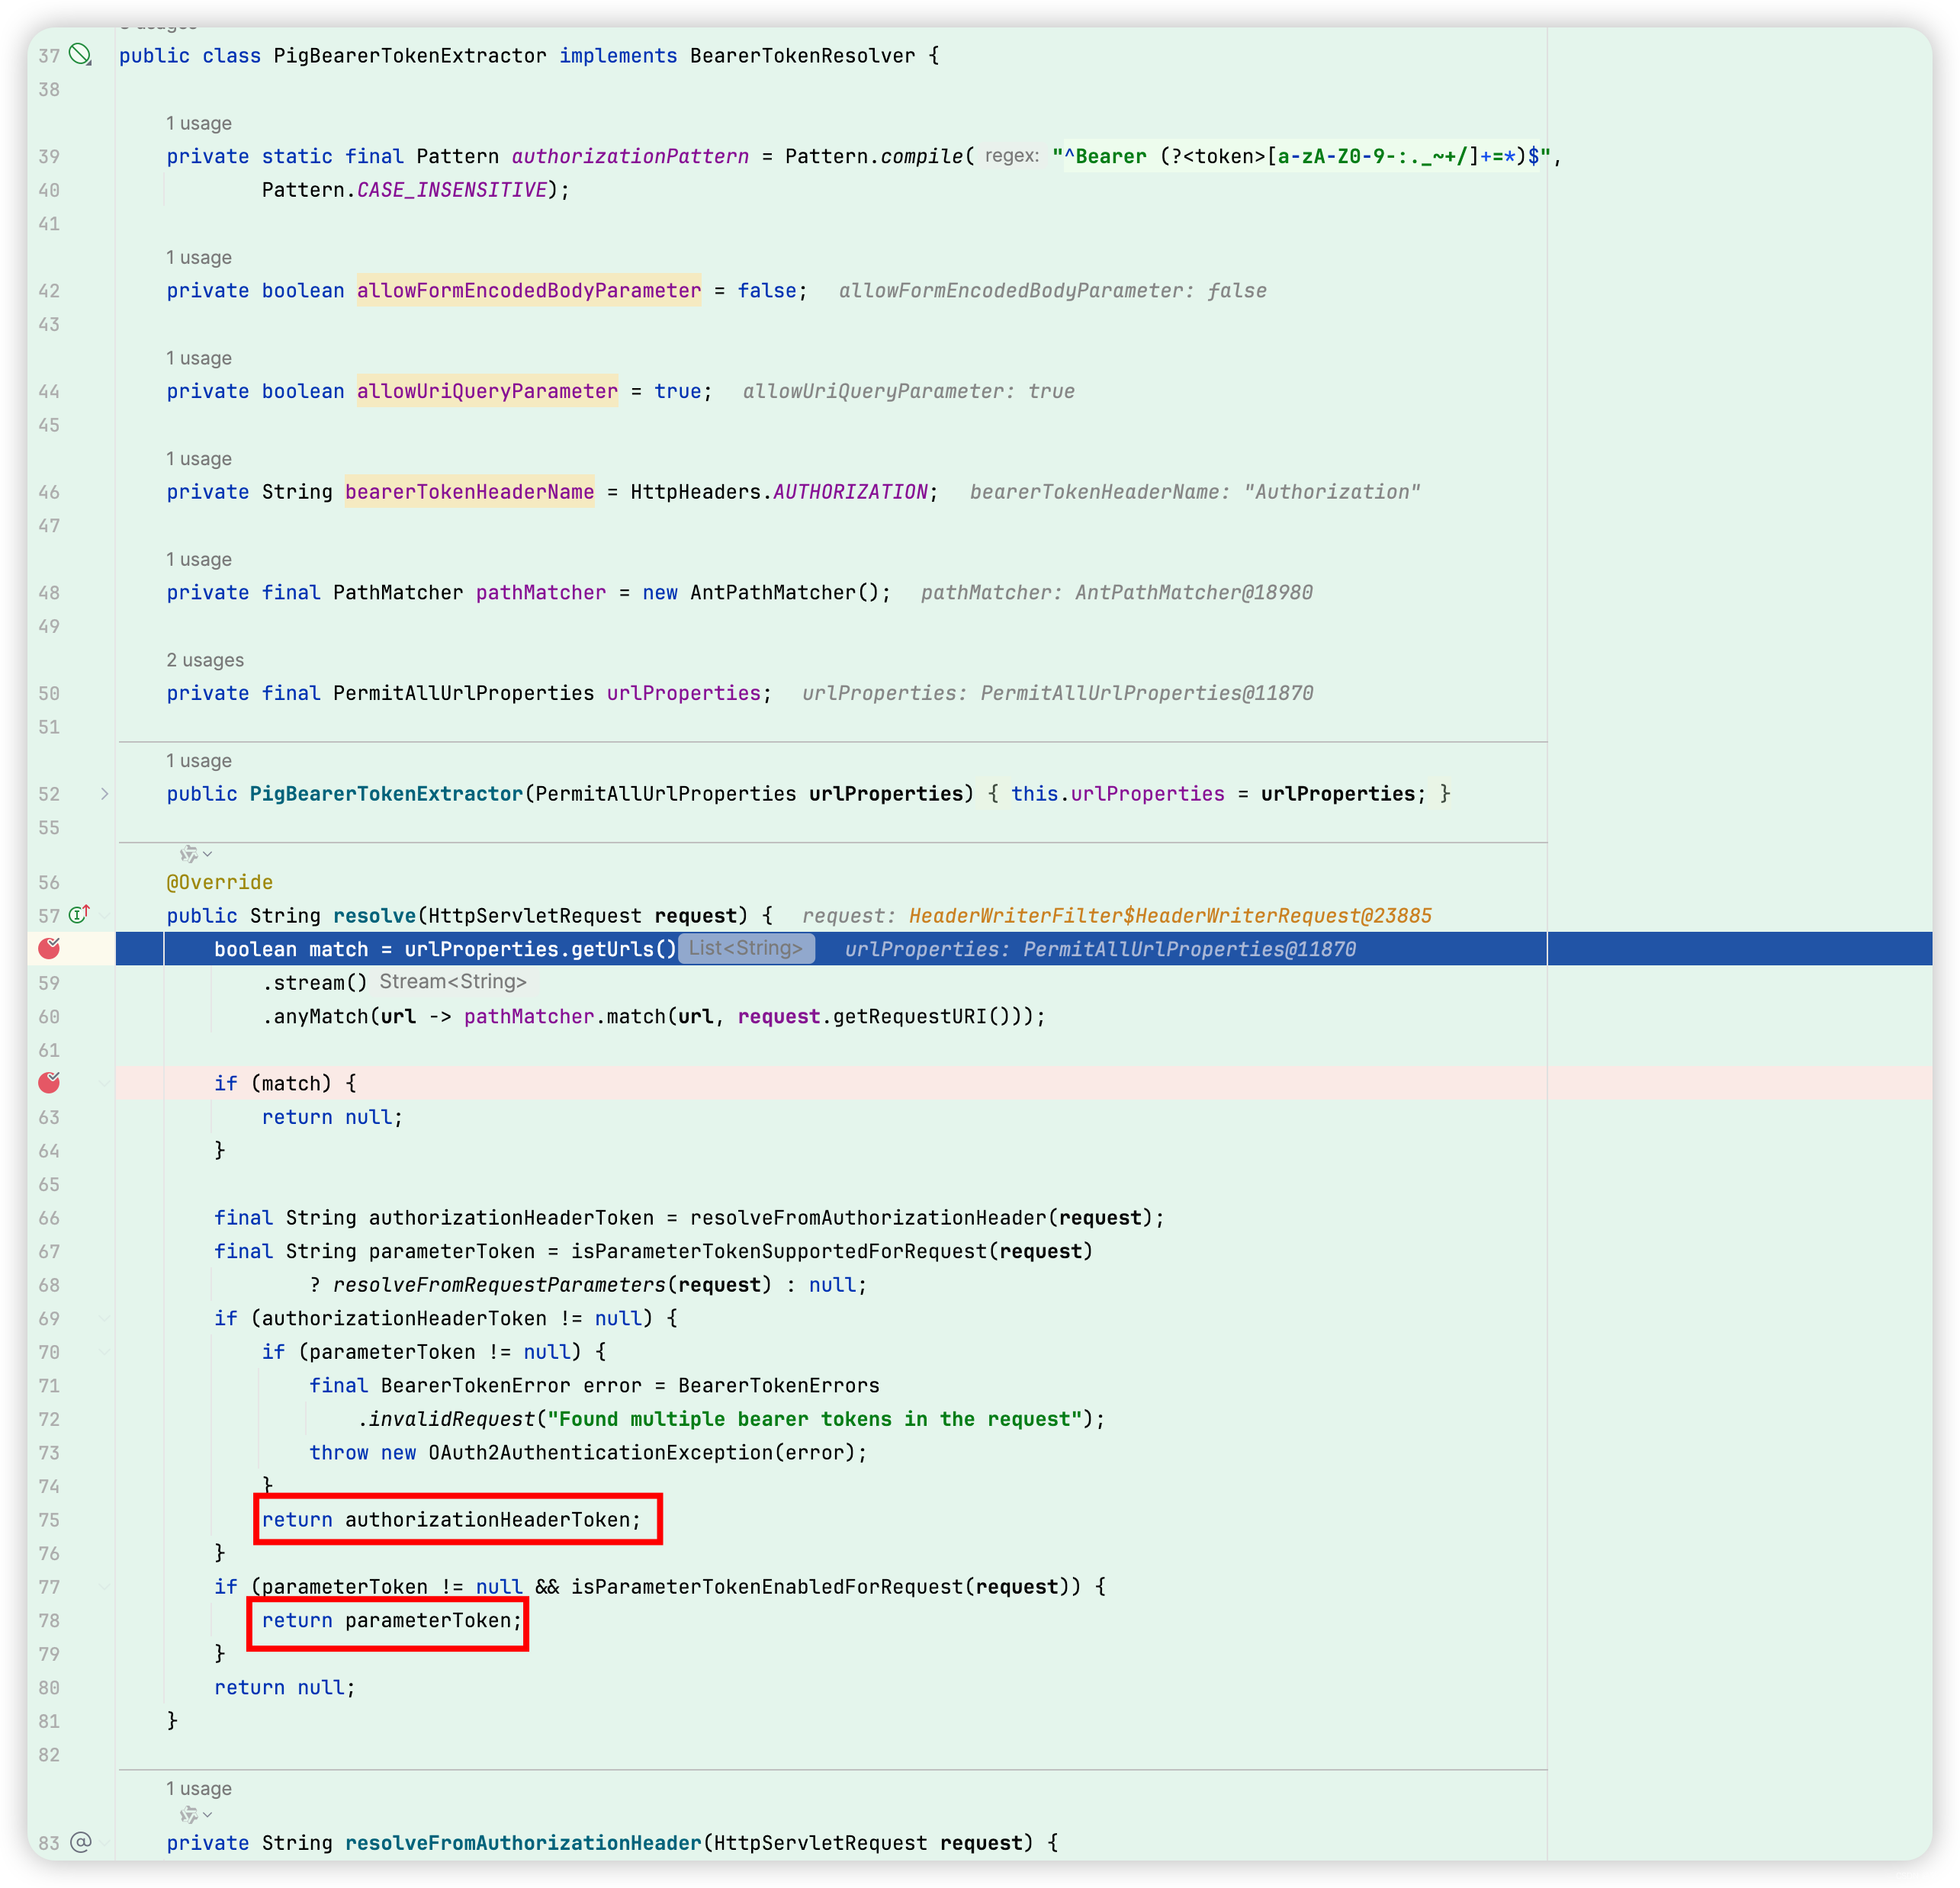Collapse the nested if block on line 70

[x=106, y=1352]
